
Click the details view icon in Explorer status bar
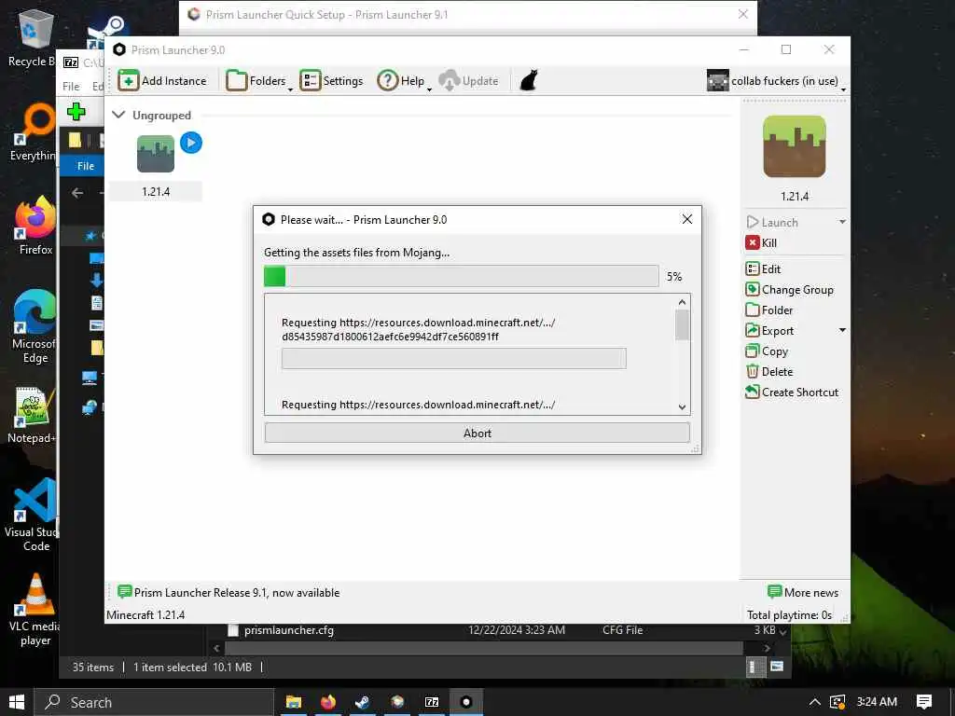(x=754, y=667)
